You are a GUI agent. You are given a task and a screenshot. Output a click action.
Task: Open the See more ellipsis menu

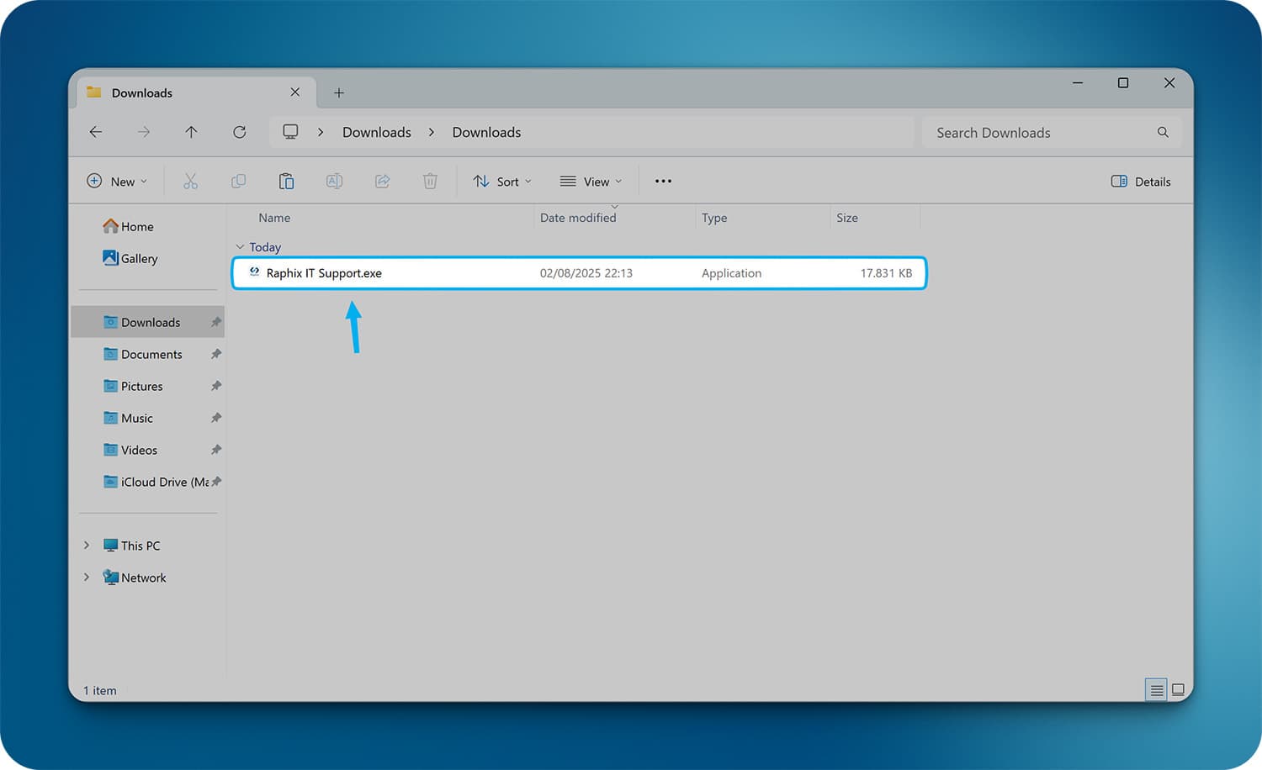(x=663, y=182)
